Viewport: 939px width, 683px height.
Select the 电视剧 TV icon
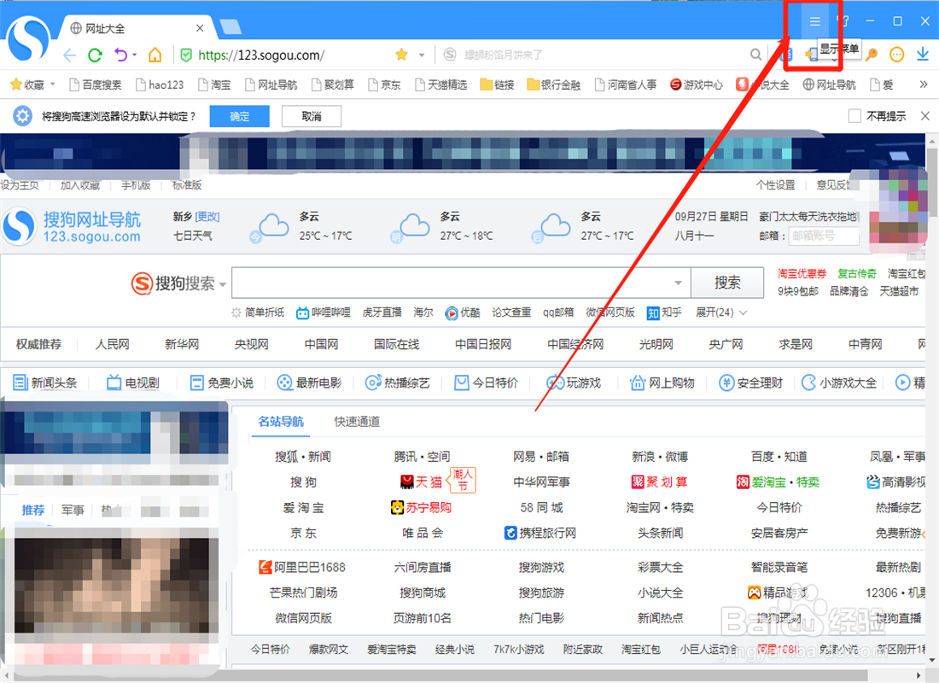click(x=113, y=382)
